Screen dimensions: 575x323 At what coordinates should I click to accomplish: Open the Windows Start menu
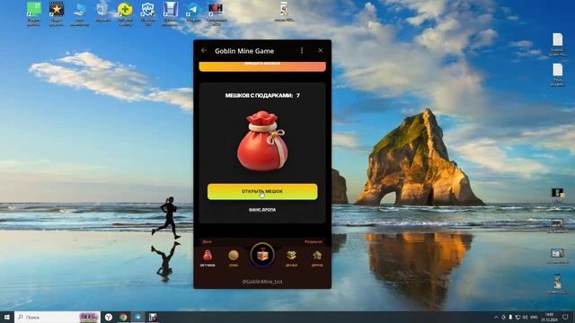[7, 317]
